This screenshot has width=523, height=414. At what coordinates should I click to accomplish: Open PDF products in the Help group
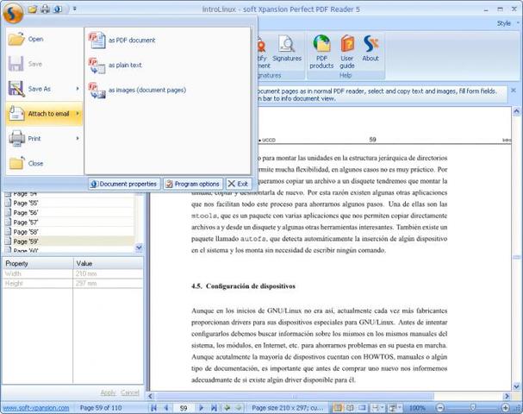point(321,52)
